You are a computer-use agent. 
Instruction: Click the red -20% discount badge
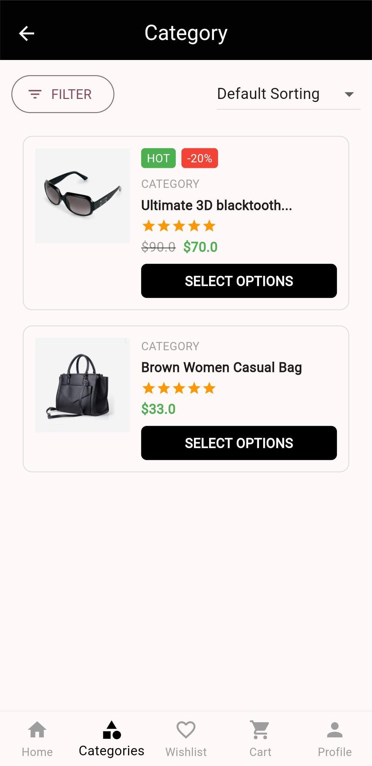click(199, 158)
